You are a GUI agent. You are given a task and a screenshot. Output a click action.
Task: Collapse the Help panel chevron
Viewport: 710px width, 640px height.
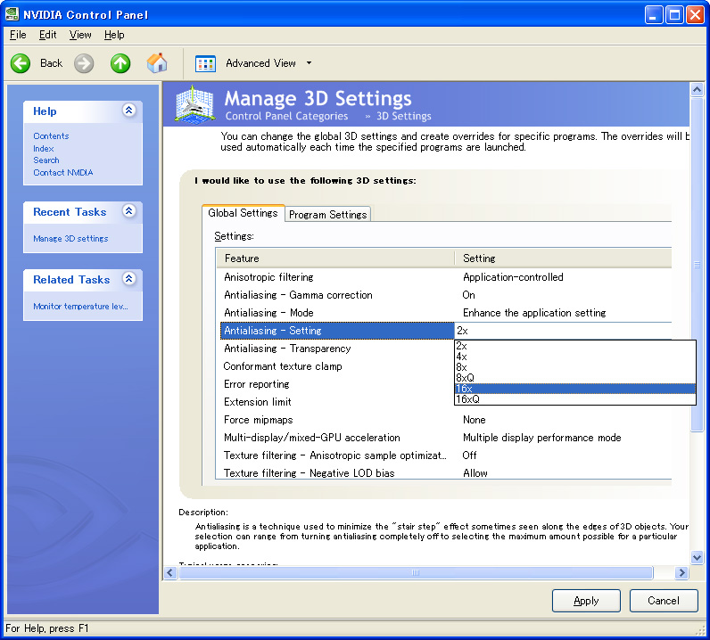click(128, 111)
